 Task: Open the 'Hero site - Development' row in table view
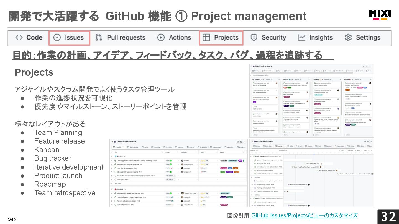[x=179, y=168]
